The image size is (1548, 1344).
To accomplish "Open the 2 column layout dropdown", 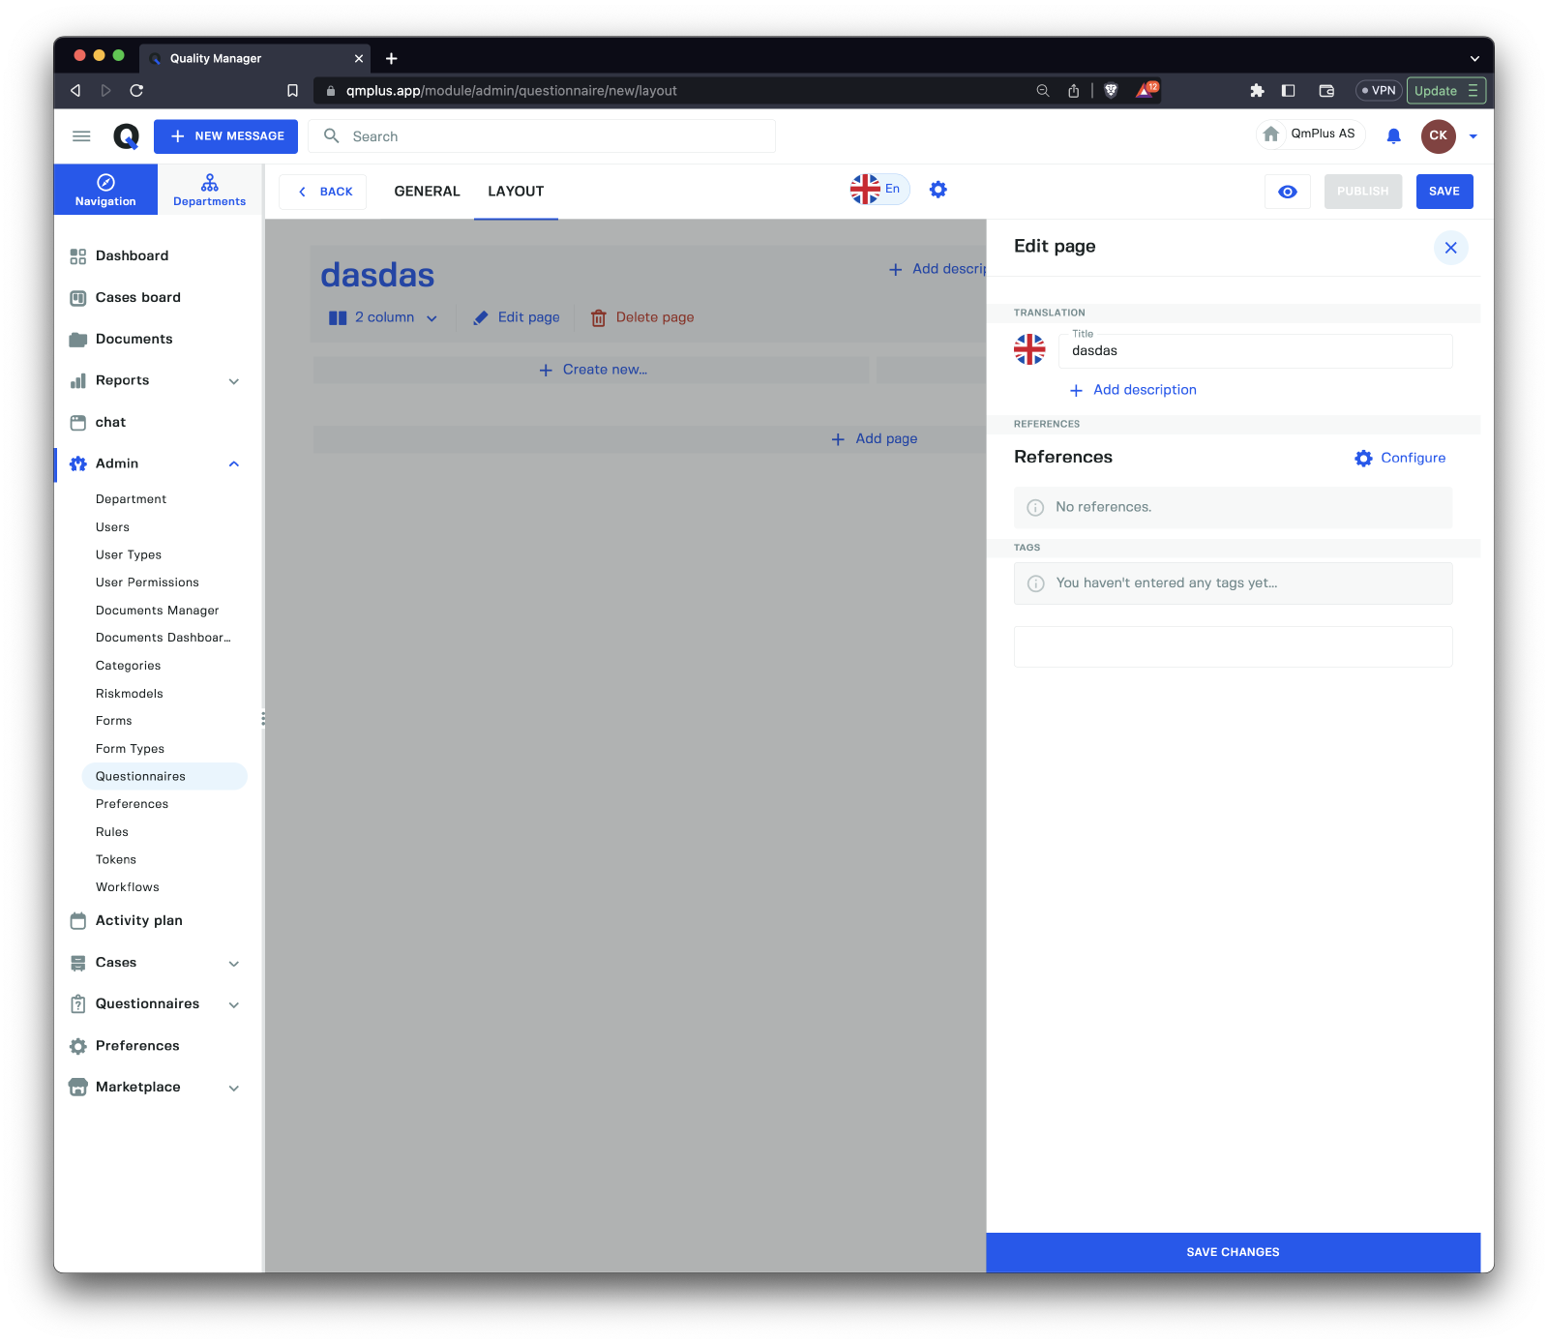I will tap(383, 318).
